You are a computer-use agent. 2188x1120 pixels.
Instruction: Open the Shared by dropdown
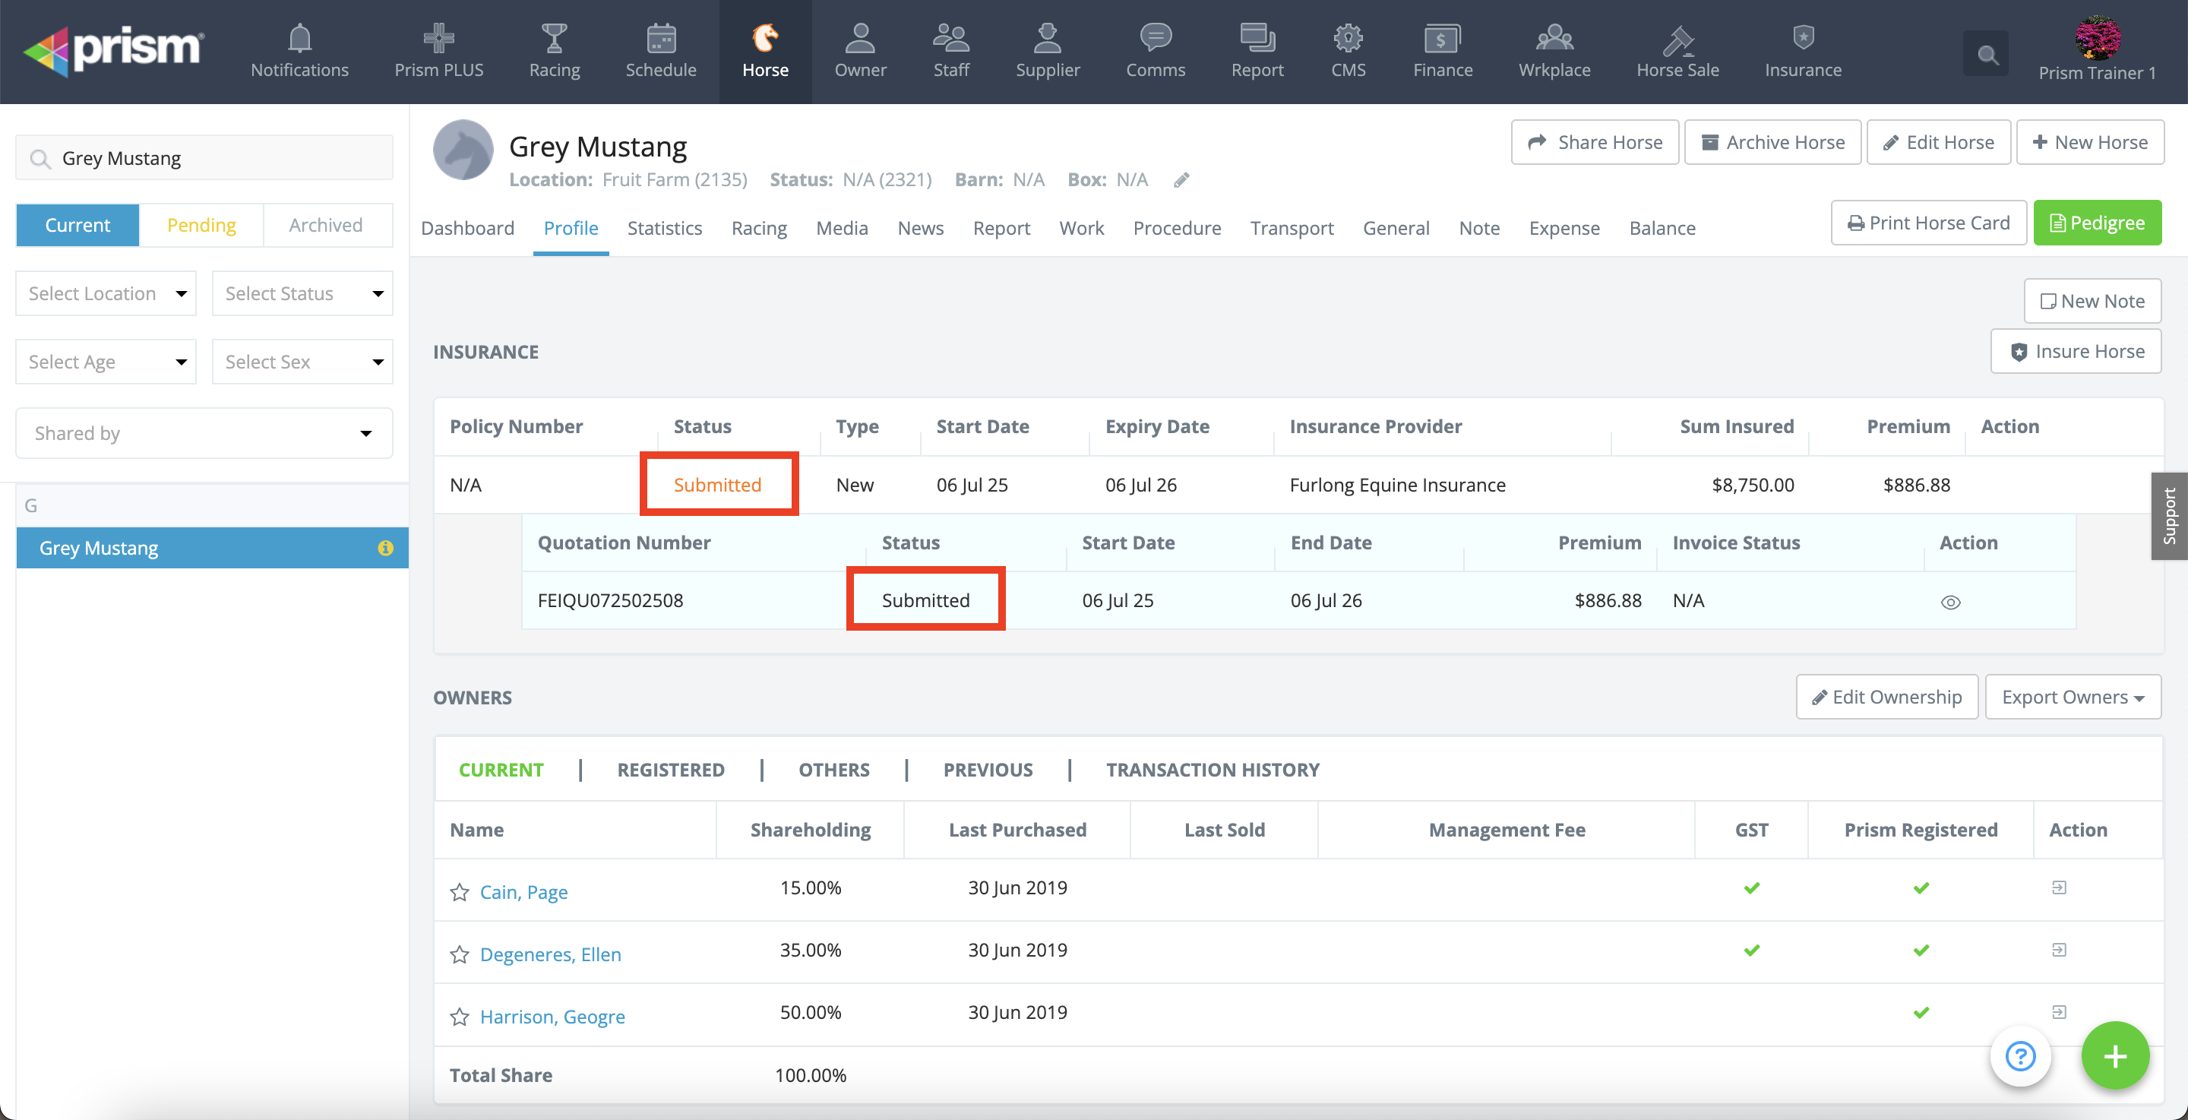204,433
